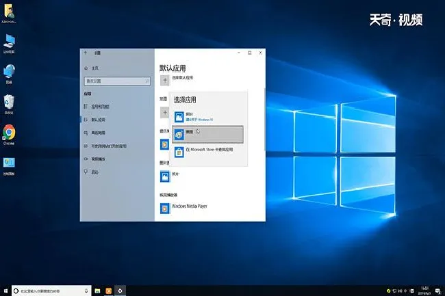The width and height of the screenshot is (445, 296).
Task: Click Look for an app in Microsoft Store
Action: point(207,152)
